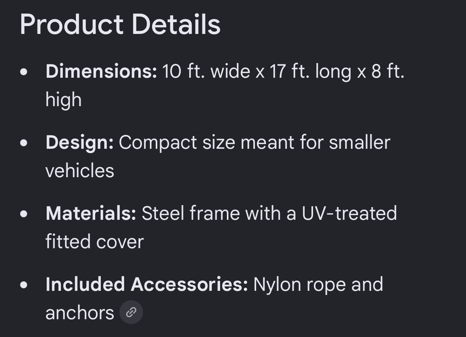Click the text fitted cover

(94, 242)
